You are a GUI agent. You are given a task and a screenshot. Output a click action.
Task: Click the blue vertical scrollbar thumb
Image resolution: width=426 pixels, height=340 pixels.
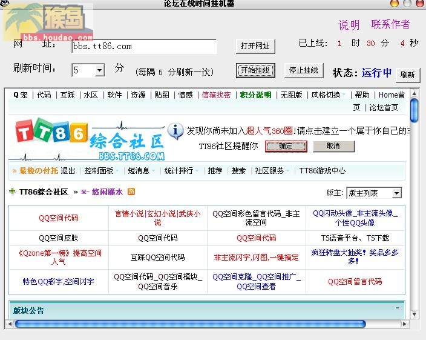tap(414, 111)
